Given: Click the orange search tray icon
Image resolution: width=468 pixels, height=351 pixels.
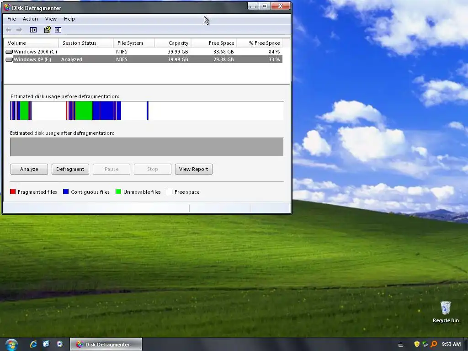Looking at the screenshot, I should tap(434, 344).
